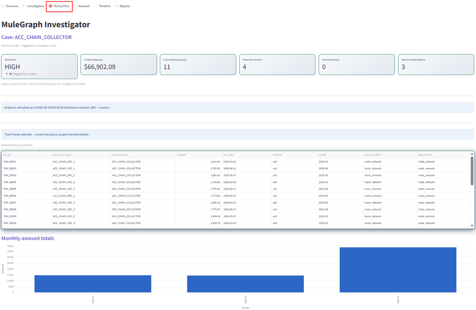Click the channel column header
The height and width of the screenshot is (310, 476).
(294, 155)
